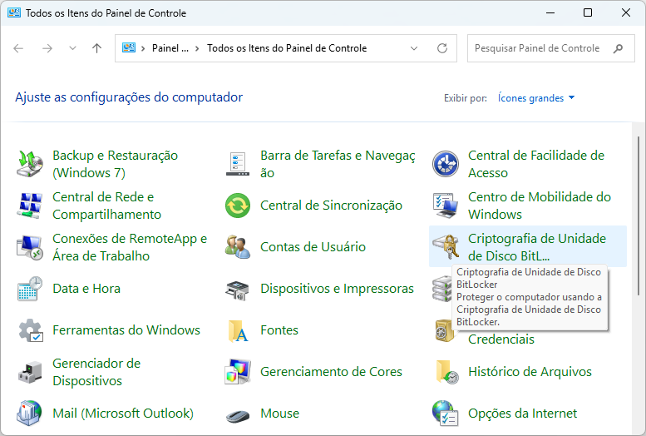Viewport: 646px width, 436px height.
Task: Open Backup e Restauração icon
Action: point(30,164)
